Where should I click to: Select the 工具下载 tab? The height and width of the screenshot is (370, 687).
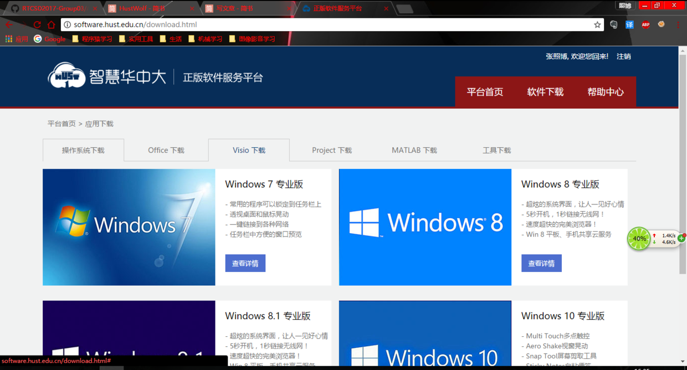[x=496, y=150]
